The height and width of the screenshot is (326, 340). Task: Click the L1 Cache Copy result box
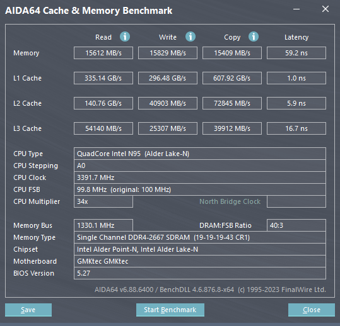[232, 78]
